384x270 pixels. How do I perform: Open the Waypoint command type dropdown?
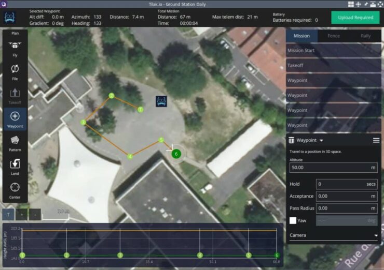(x=310, y=140)
